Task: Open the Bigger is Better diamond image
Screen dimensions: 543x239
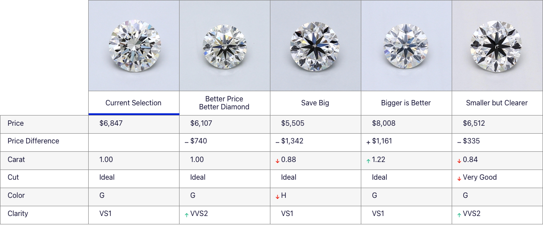Action: [x=406, y=46]
